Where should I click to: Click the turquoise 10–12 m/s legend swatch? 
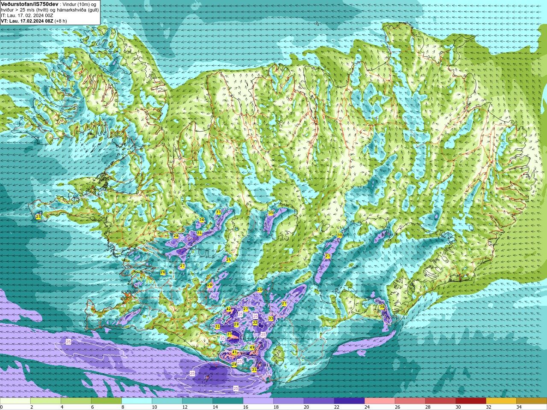[x=167, y=401]
